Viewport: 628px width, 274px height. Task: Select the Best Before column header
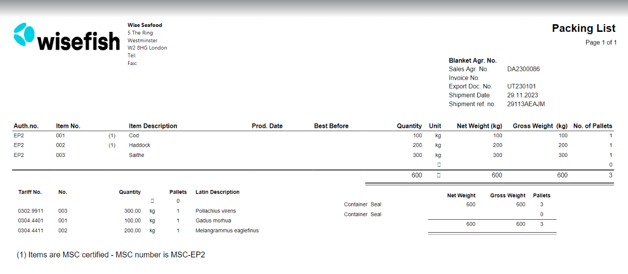(331, 126)
